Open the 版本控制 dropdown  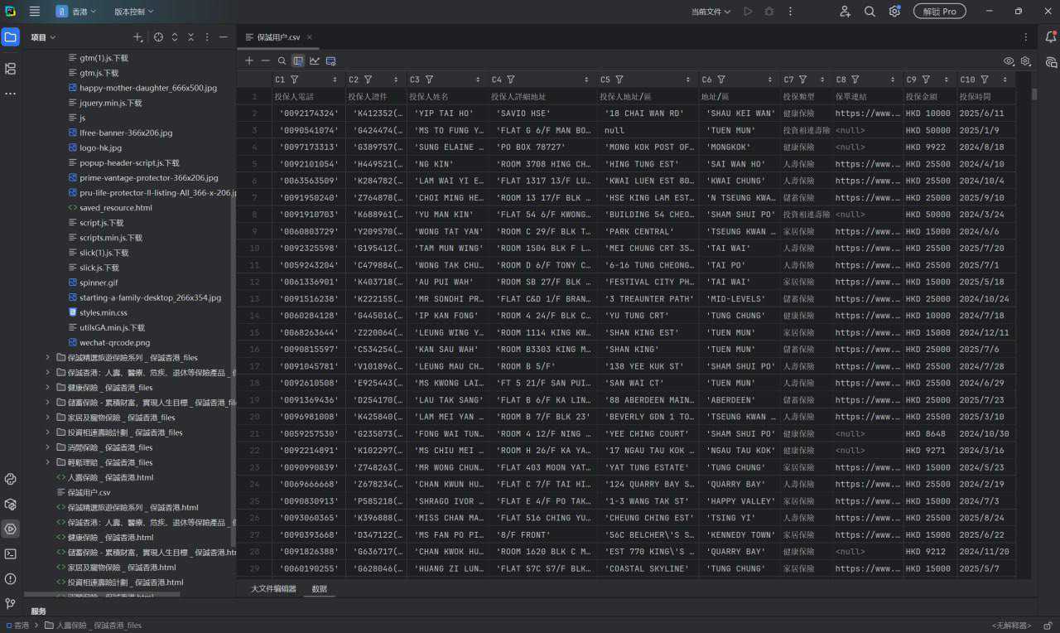(133, 12)
